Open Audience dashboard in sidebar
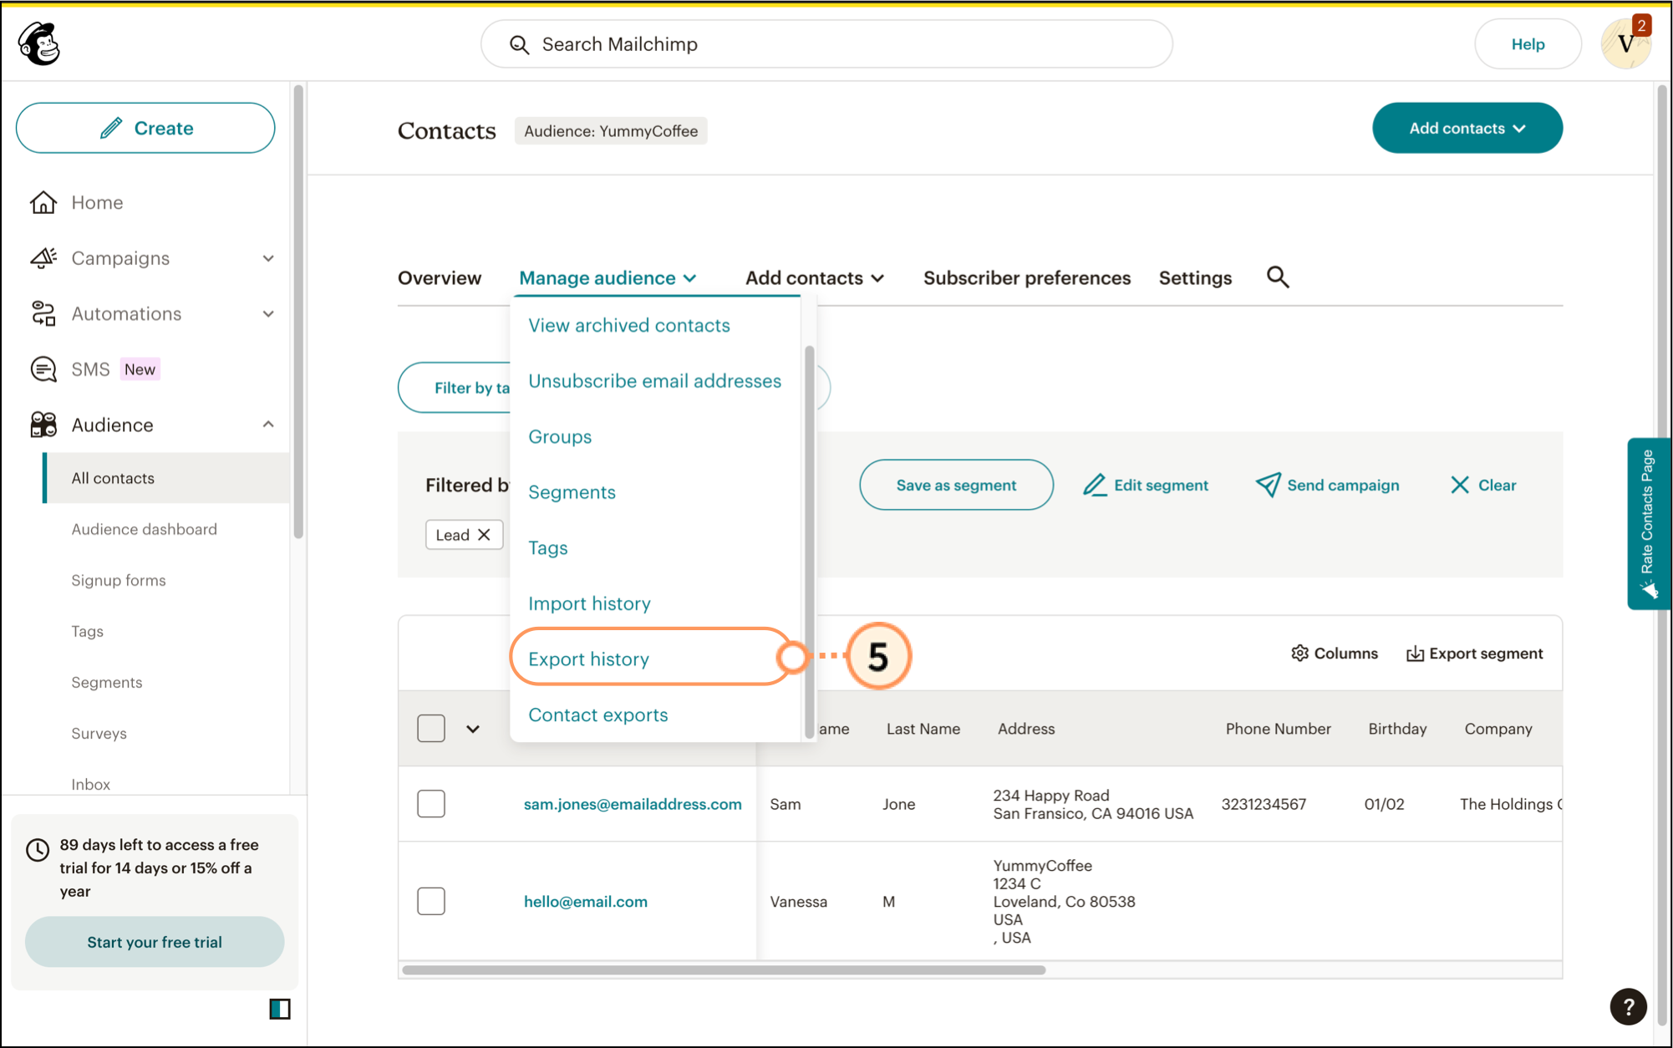The image size is (1673, 1048). [144, 529]
